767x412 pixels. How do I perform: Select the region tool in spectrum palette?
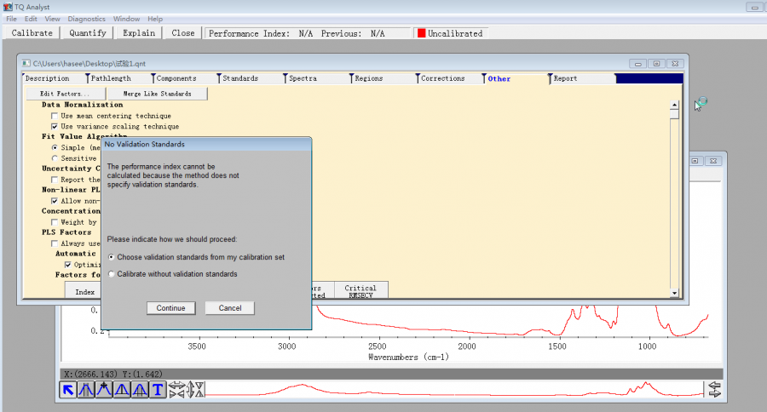pos(86,390)
